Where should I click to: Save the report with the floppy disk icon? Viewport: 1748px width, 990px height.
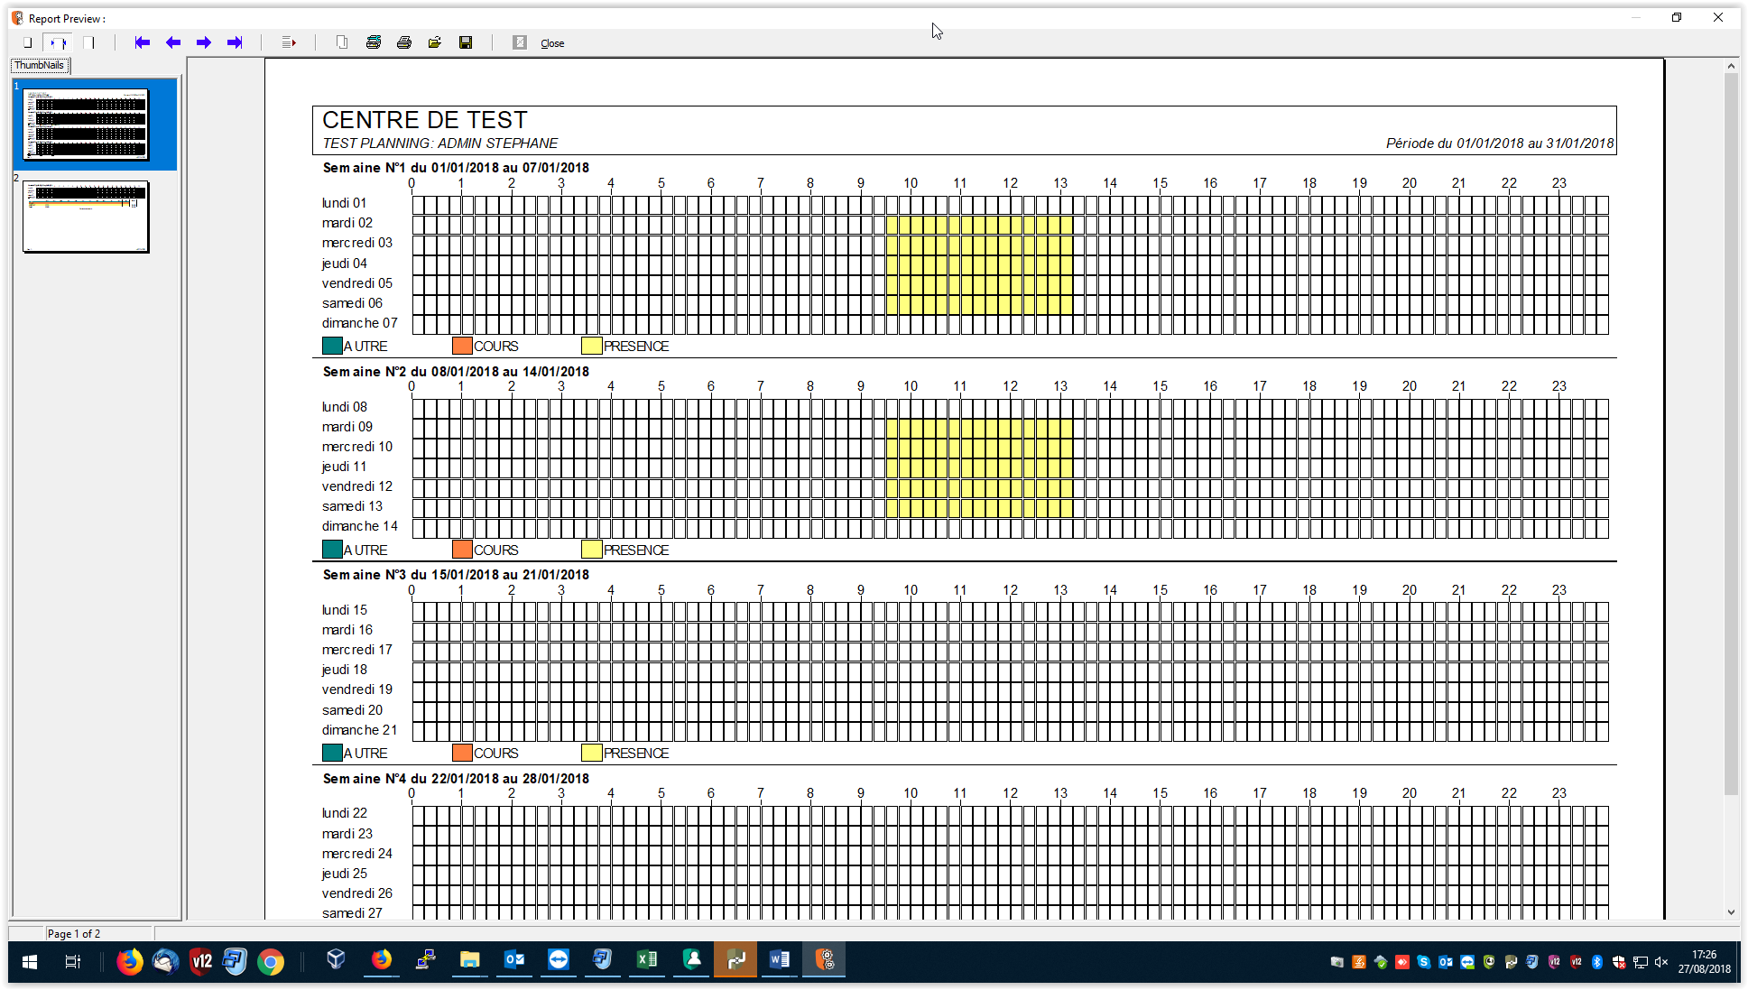coord(466,42)
